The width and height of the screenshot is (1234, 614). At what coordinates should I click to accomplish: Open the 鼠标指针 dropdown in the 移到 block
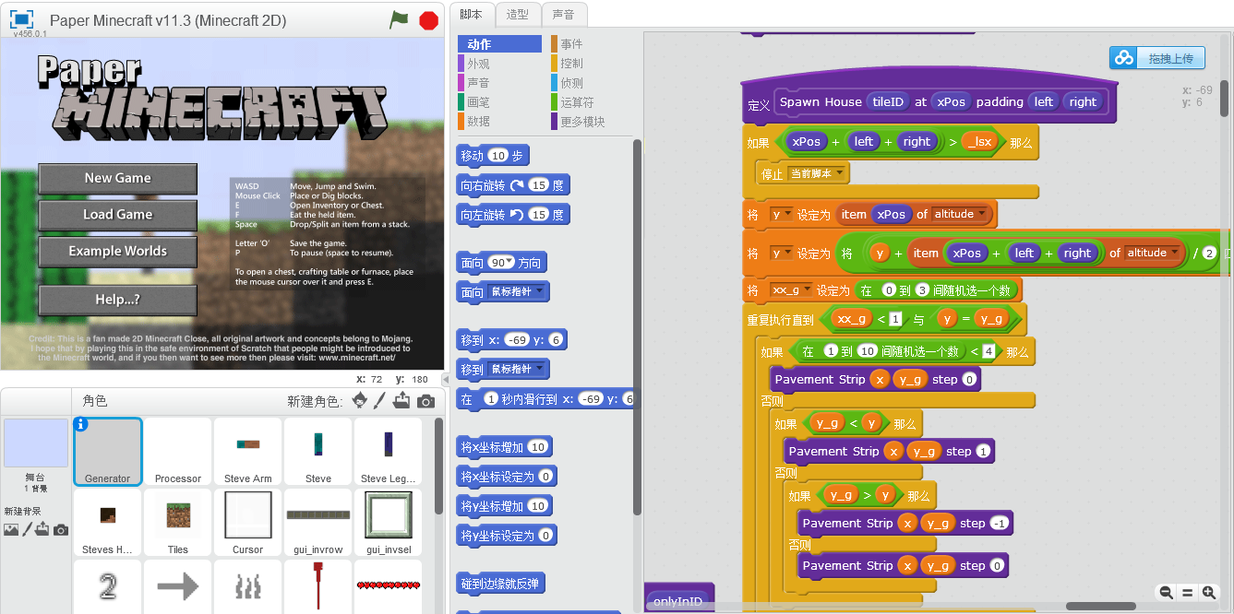pos(518,370)
